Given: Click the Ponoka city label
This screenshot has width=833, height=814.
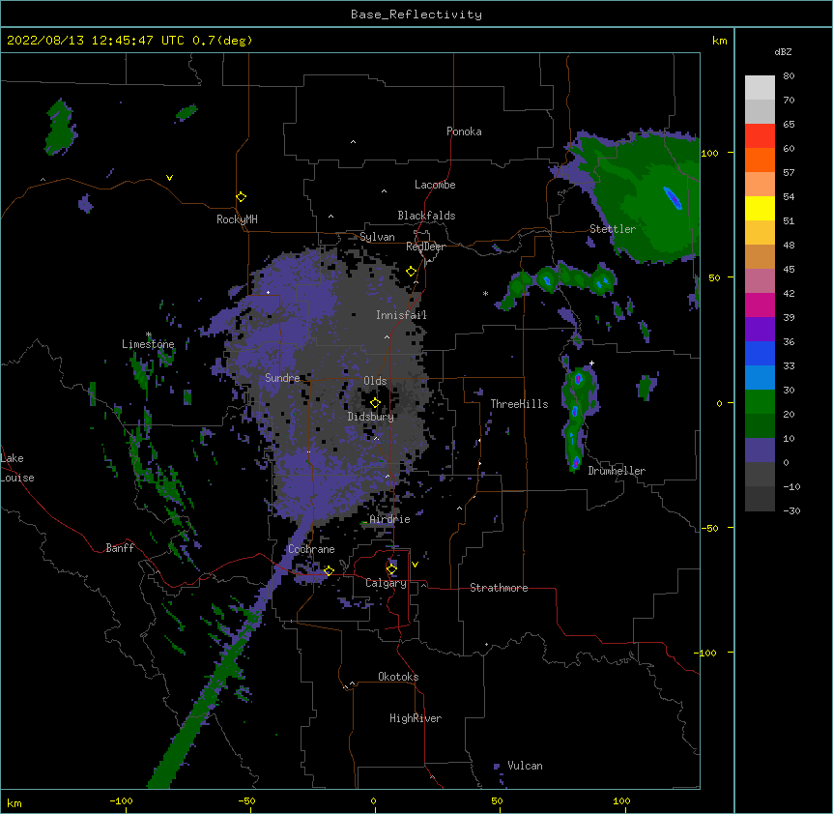Looking at the screenshot, I should point(464,131).
